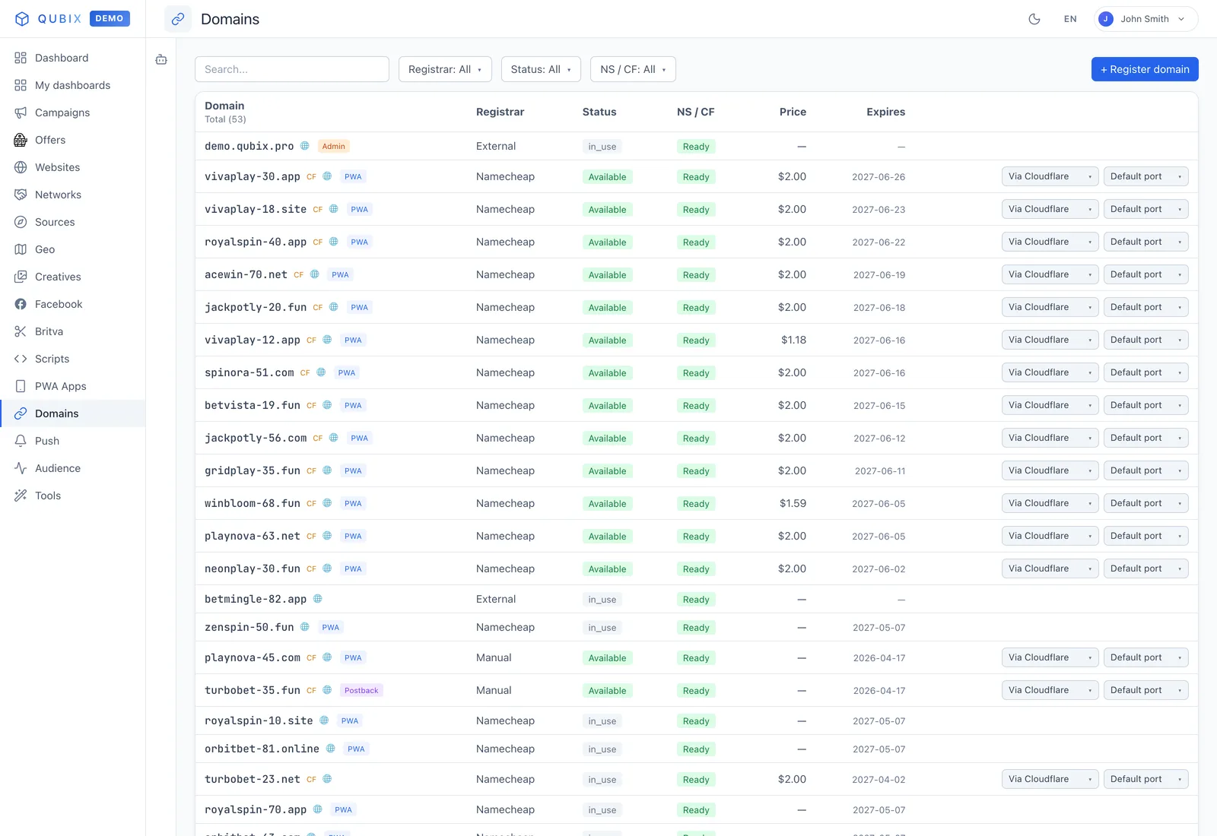Click the Price column header

click(793, 112)
